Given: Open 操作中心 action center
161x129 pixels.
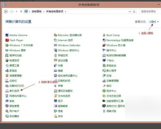Looking at the screenshot, I should tap(109, 50).
